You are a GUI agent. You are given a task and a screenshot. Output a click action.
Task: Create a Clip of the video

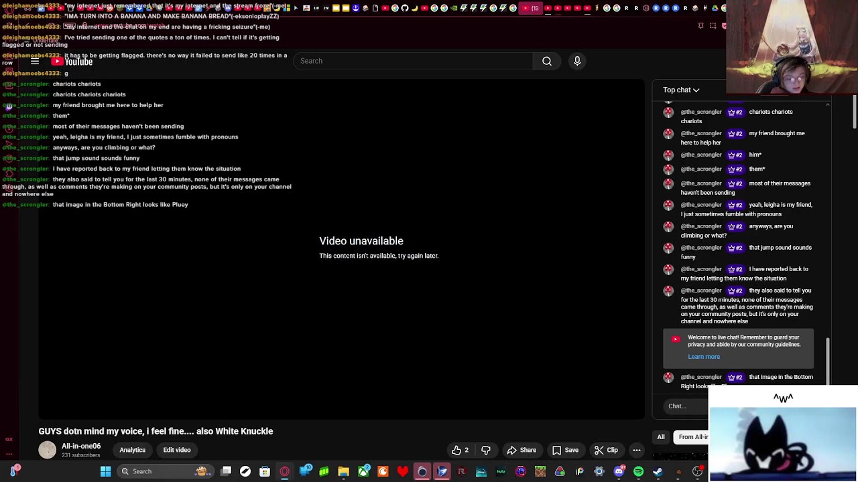click(606, 450)
